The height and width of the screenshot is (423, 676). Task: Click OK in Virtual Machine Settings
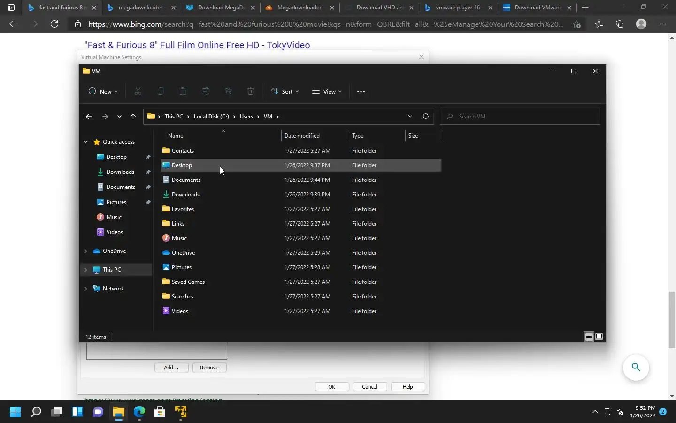pos(332,387)
